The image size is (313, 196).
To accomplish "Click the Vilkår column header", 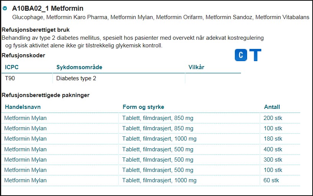I will [197, 67].
